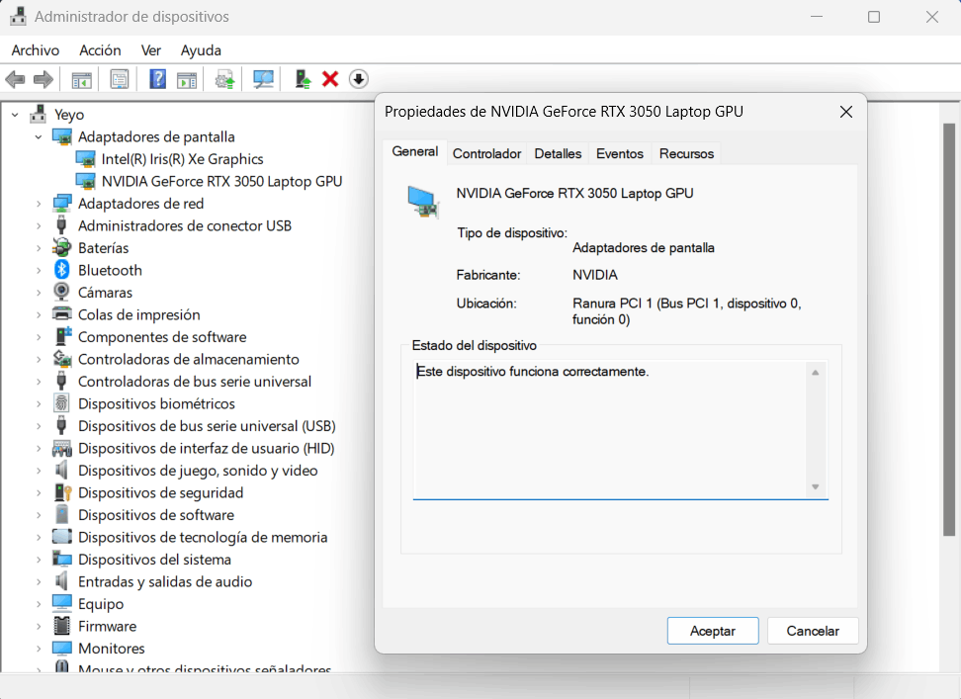Image resolution: width=961 pixels, height=699 pixels.
Task: Expand Dispositivos de juego, sonido y video chevron
Action: (39, 471)
